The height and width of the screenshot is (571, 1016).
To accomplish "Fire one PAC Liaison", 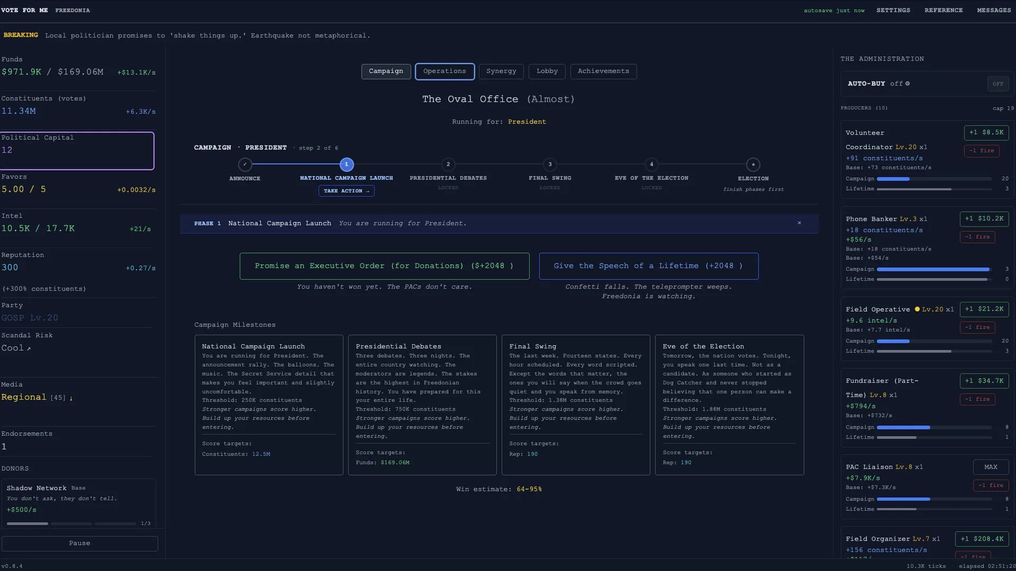I will (991, 485).
